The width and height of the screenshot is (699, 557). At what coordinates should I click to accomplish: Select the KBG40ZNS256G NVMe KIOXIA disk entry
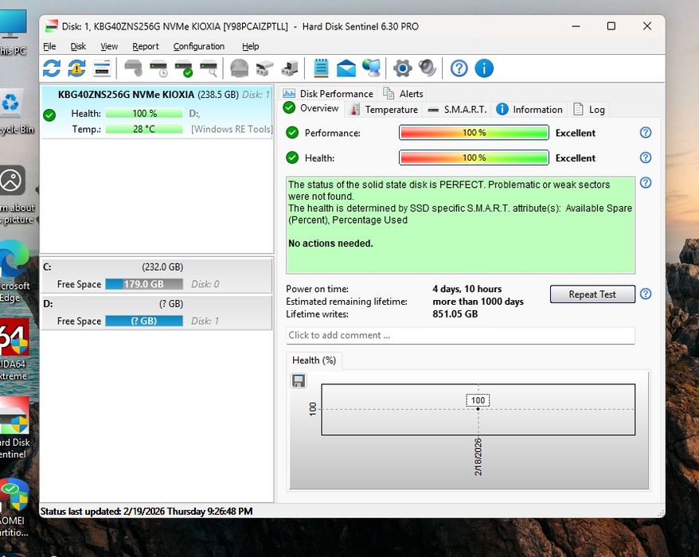point(157,112)
